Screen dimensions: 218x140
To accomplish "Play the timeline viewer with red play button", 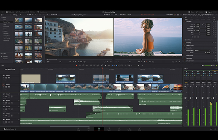I will click(x=147, y=62).
